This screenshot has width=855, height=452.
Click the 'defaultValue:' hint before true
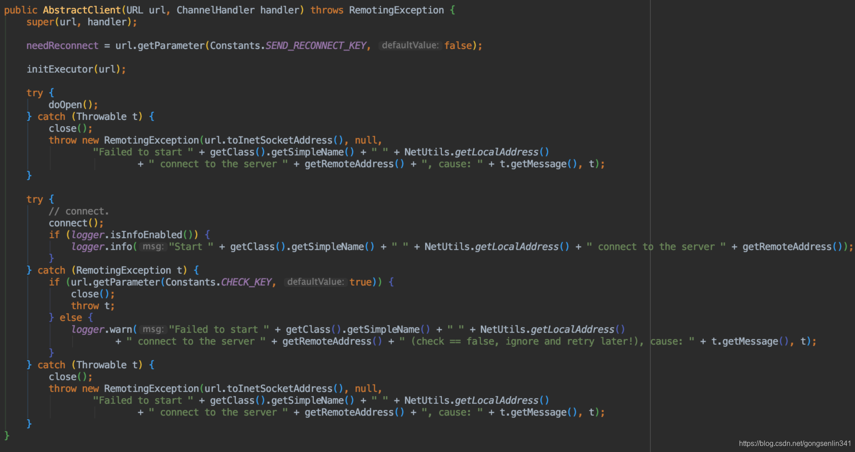click(x=316, y=282)
